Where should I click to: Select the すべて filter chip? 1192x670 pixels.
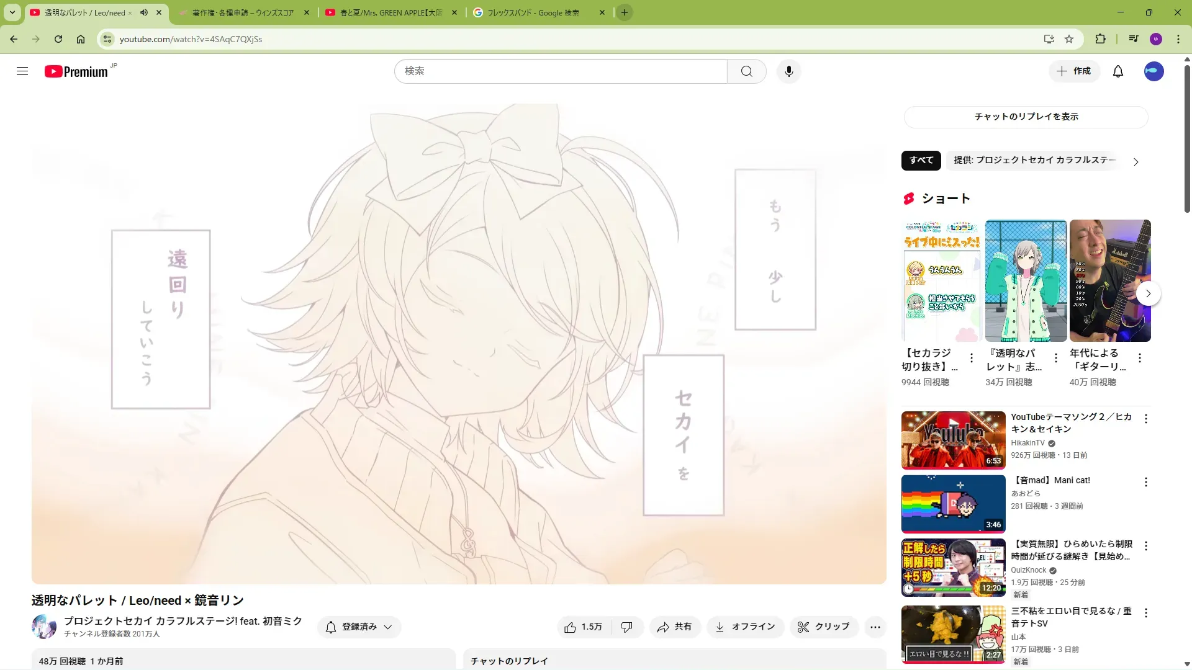(x=921, y=160)
